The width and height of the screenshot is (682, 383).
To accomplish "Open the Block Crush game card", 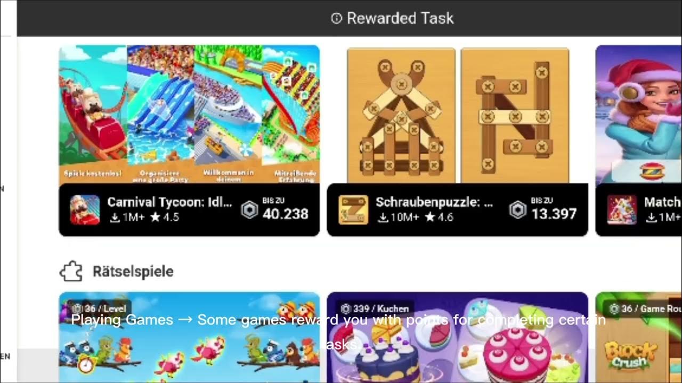I will [638, 337].
